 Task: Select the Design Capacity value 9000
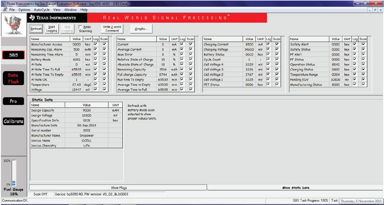click(87, 110)
